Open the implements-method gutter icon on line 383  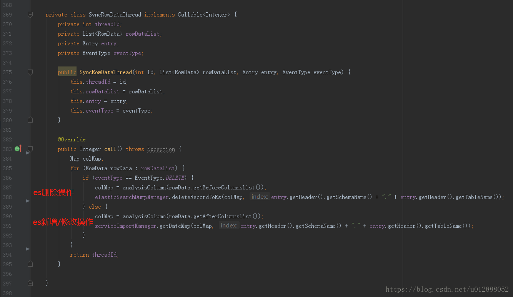[18, 149]
